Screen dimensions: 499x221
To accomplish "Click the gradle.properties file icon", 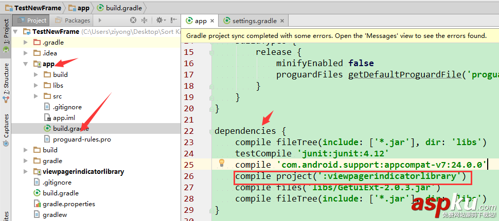I will [37, 204].
